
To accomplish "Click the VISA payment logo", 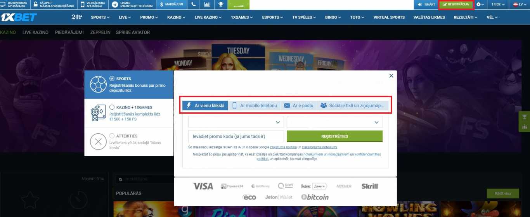I will click(203, 186).
